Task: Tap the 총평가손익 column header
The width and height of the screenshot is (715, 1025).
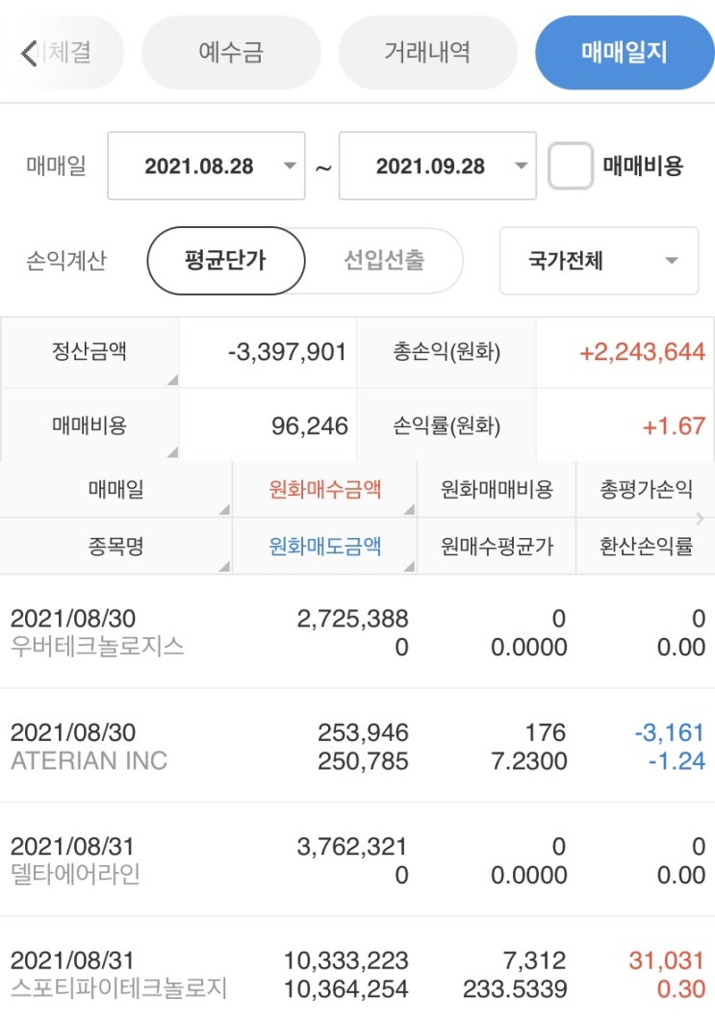Action: click(x=646, y=489)
